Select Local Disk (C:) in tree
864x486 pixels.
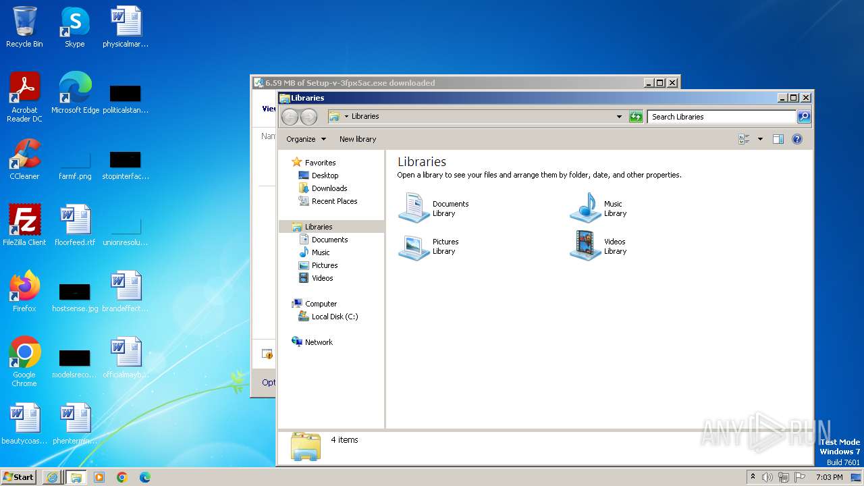coord(335,317)
